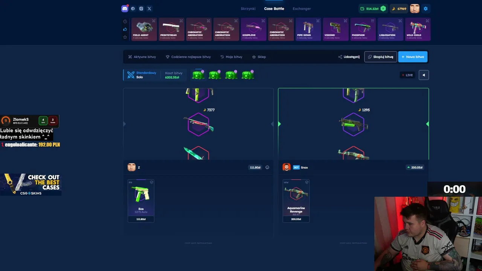The image size is (482, 271).
Task: Click the second green case icon
Action: click(215, 75)
